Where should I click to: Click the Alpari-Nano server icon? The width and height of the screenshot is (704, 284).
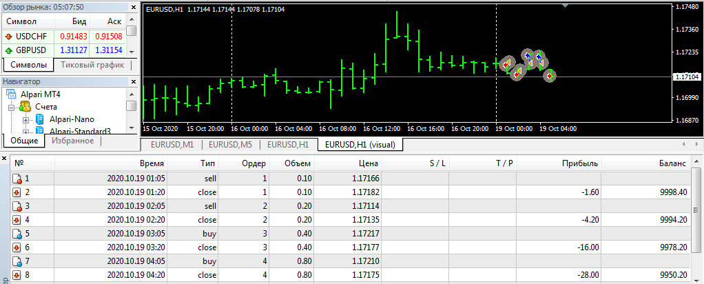(40, 119)
